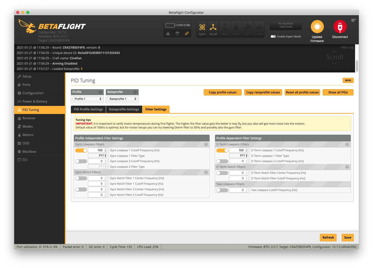Enable Yaw Lowpass filter toggle
Screen dimensions: 373x268
coord(222,190)
